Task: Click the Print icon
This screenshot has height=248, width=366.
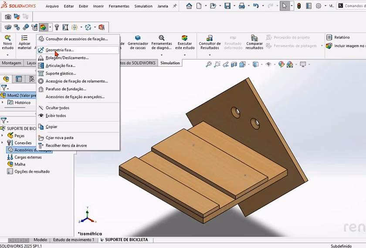Action: point(241,6)
